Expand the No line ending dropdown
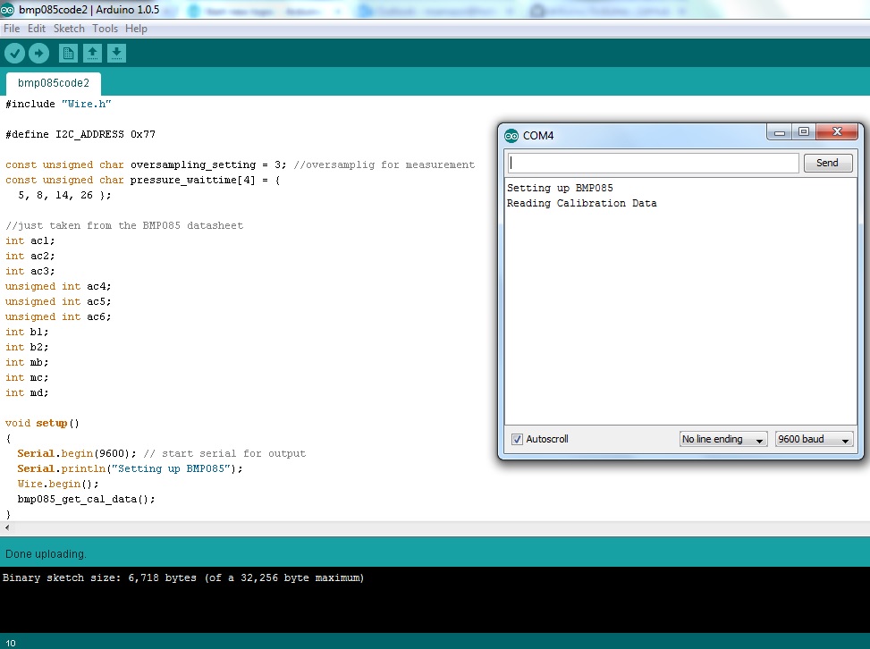 click(723, 439)
